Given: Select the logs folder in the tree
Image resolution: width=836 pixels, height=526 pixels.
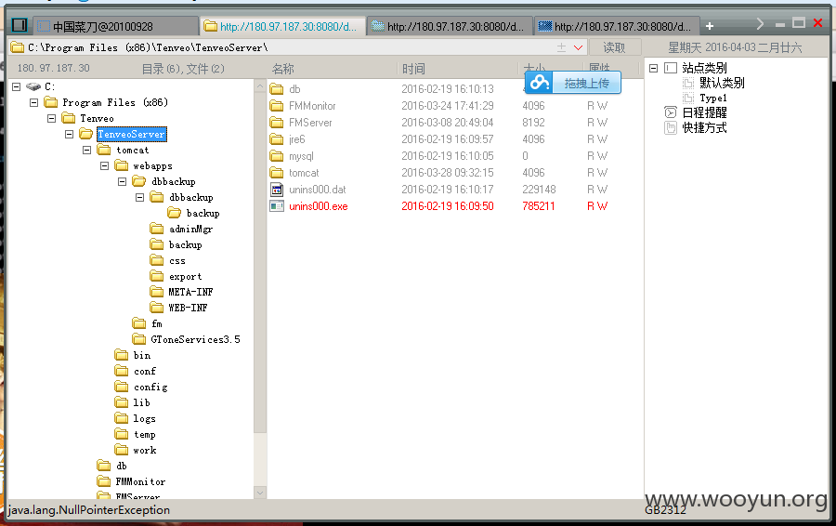Looking at the screenshot, I should click(x=144, y=419).
